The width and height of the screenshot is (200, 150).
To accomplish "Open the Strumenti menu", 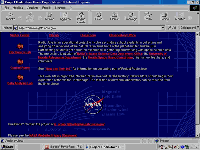I will pos(60,8).
